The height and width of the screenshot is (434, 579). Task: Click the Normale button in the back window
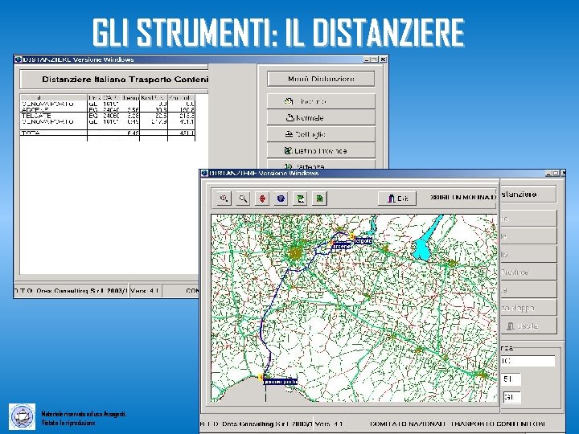tap(321, 117)
